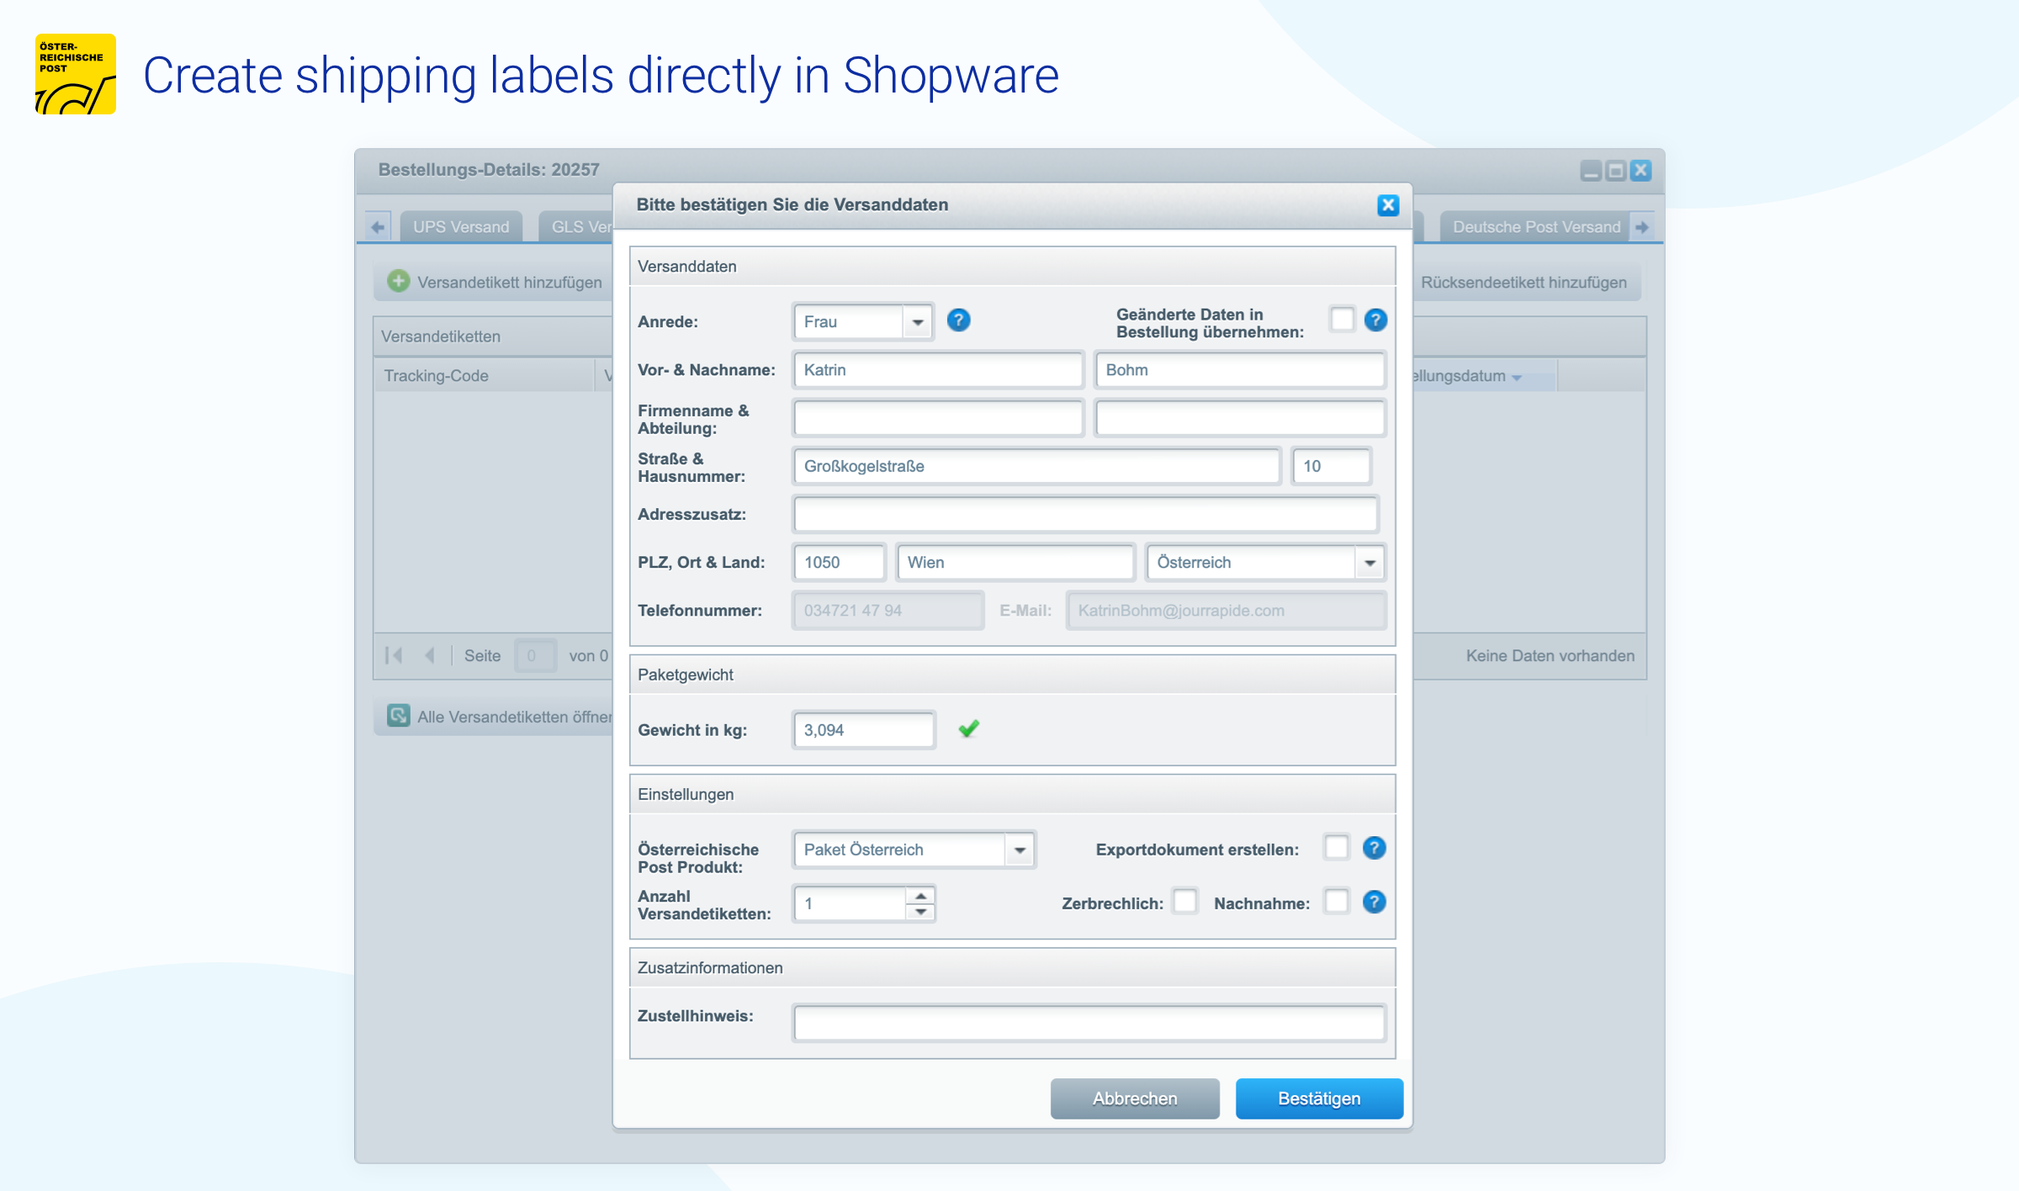Increase Anzahl Versandetiketten value

(x=921, y=895)
